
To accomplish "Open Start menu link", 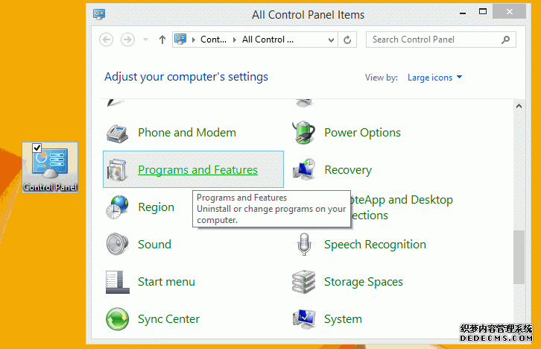I will pos(166,282).
